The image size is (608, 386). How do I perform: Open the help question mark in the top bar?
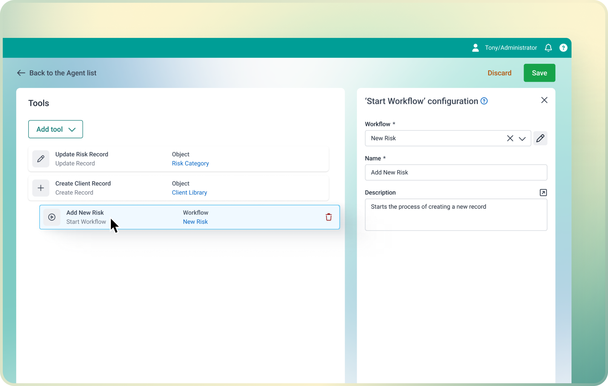point(564,48)
